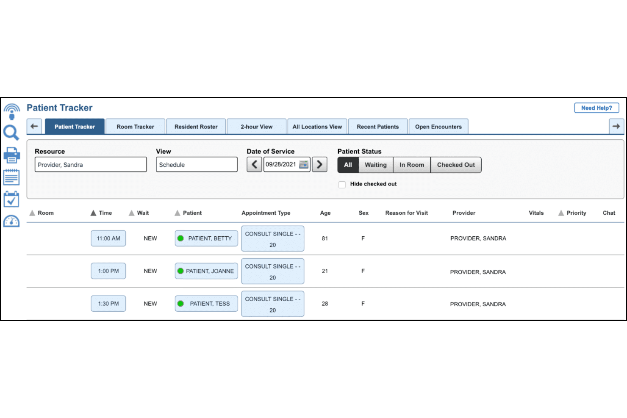Click the printer icon in sidebar

click(11, 155)
